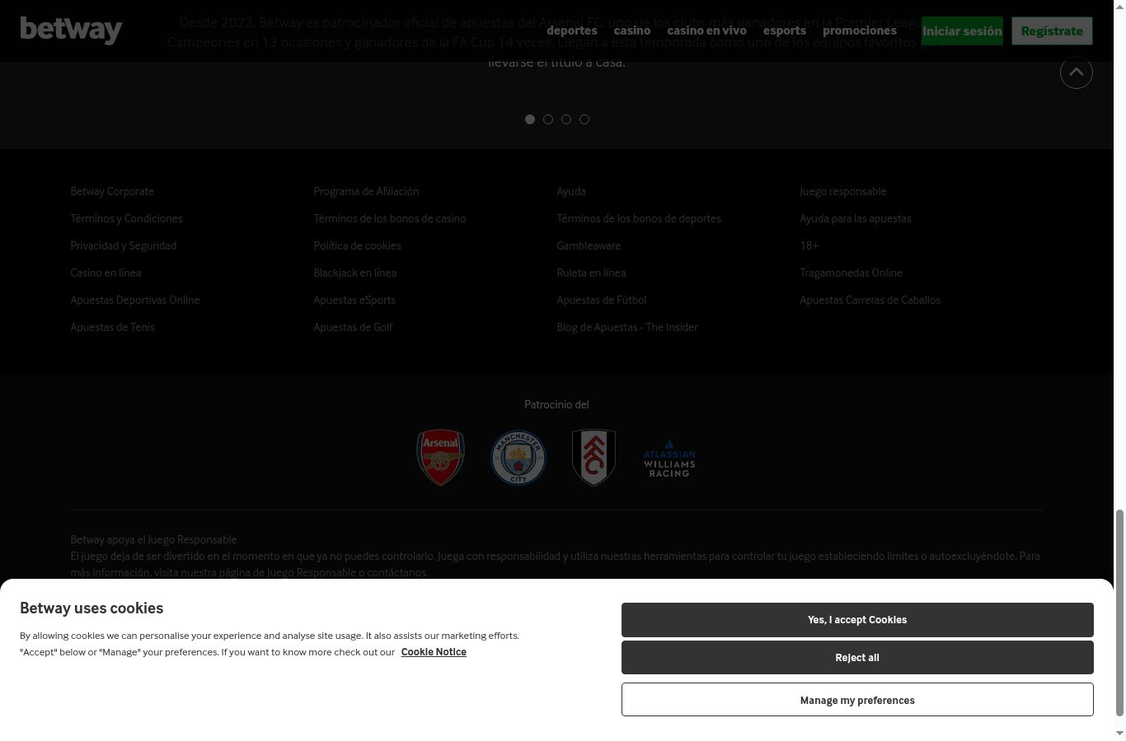
Task: Open Programa de Afiliación link
Action: [x=366, y=191]
